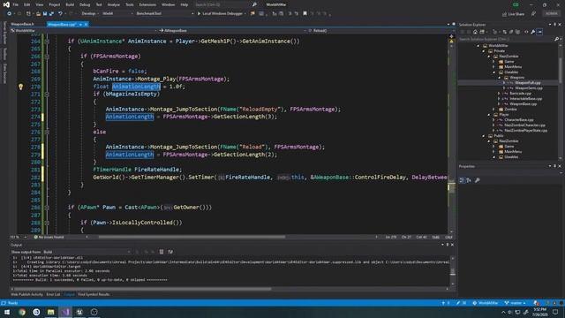Click the editor horizontal scrollbar
This screenshot has width=565, height=318.
click(x=192, y=238)
